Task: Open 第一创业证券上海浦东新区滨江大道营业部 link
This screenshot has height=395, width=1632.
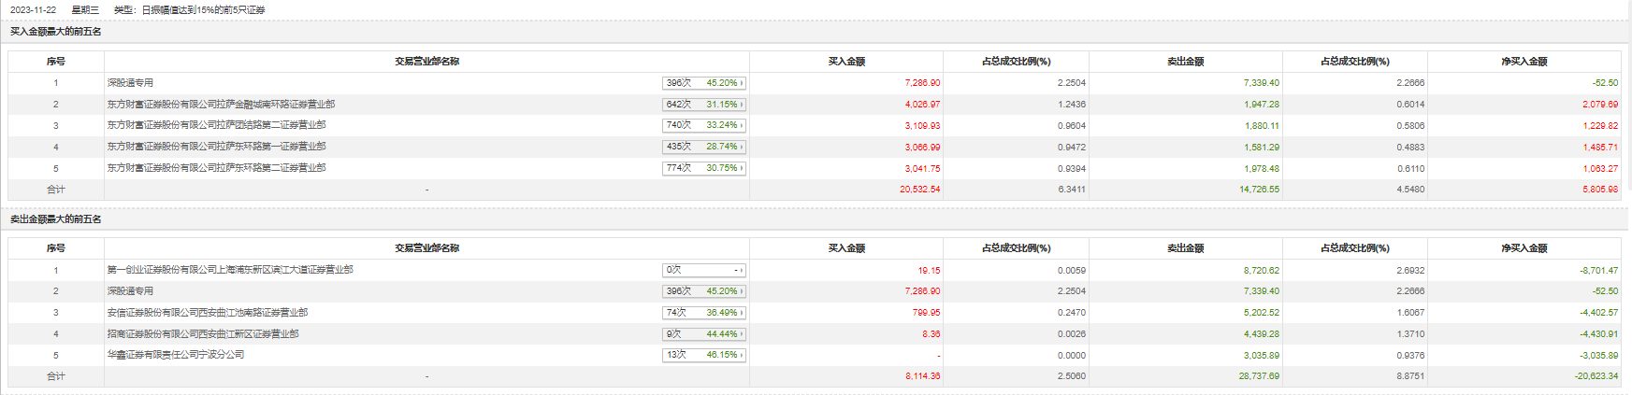Action: (230, 270)
